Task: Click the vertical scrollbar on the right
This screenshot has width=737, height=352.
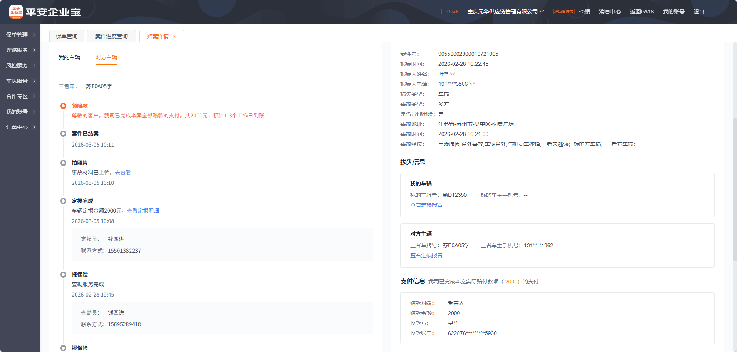Action: (735, 193)
